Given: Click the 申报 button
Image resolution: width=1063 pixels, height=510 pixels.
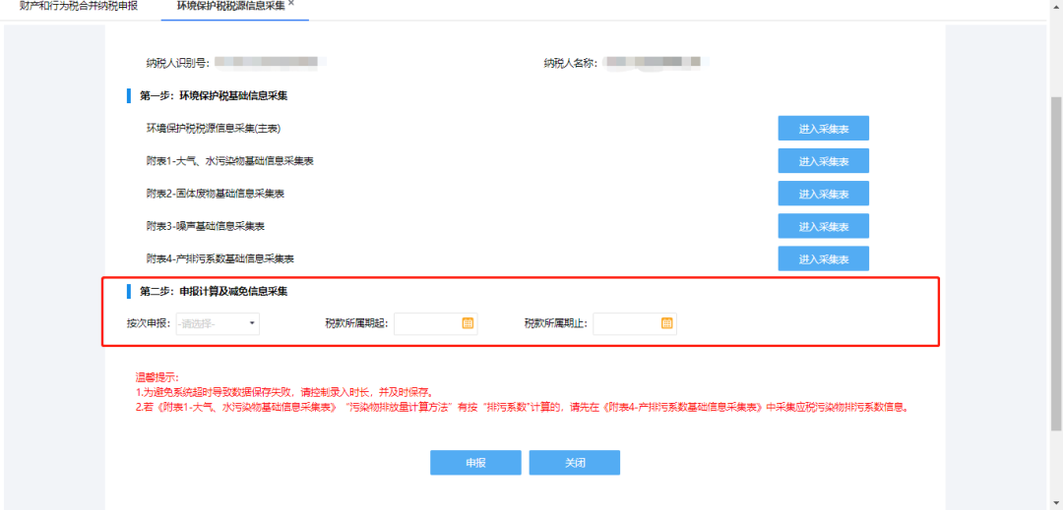Looking at the screenshot, I should tap(475, 463).
